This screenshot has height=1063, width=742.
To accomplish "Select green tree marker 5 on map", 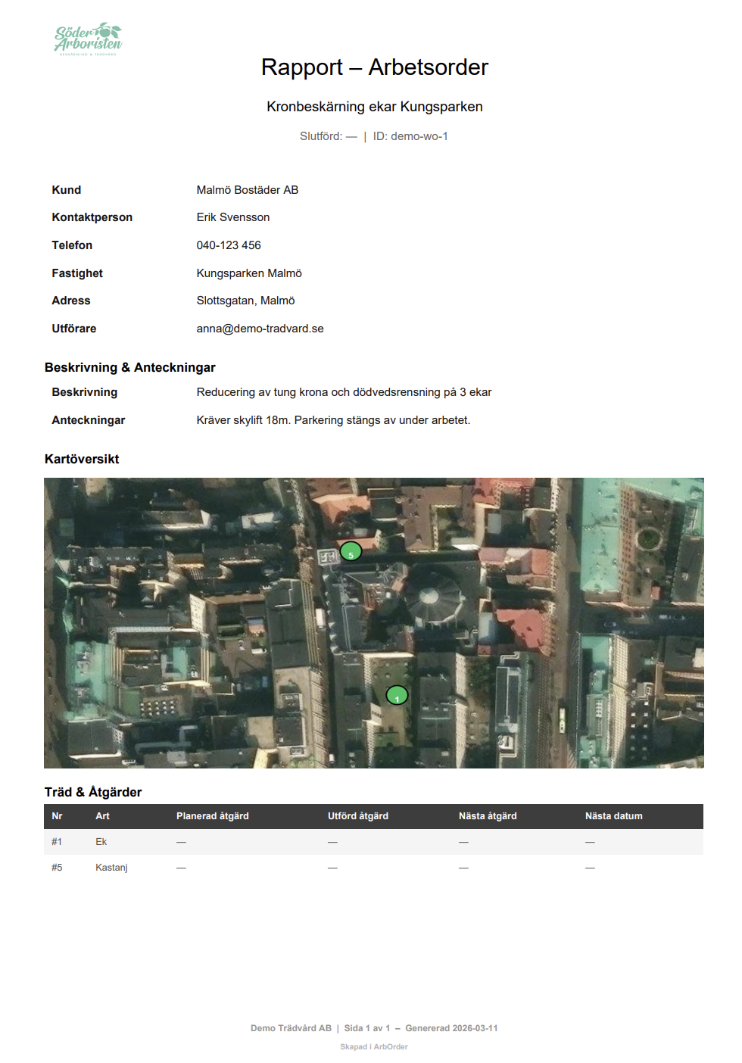I will (351, 552).
